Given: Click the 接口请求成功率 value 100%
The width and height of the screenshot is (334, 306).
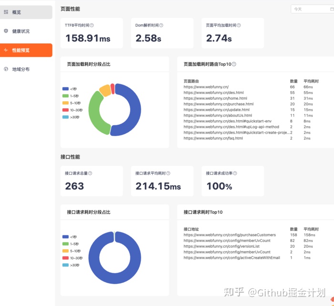Looking at the screenshot, I should pyautogui.click(x=219, y=186).
